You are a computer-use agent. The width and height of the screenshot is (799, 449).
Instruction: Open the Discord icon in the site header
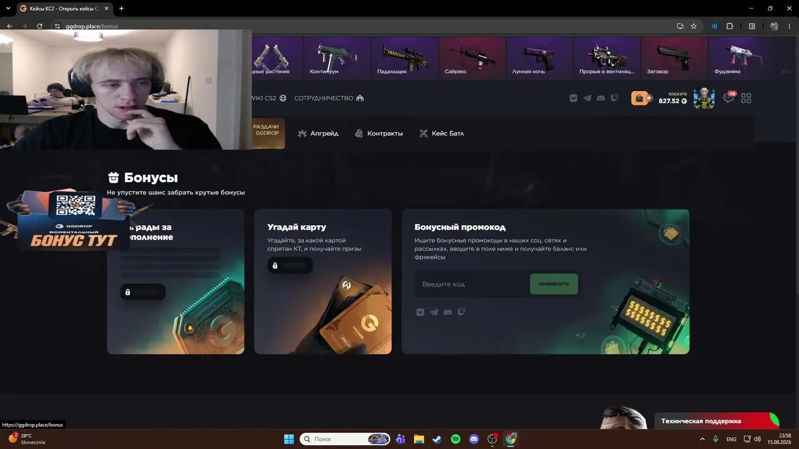coord(601,98)
